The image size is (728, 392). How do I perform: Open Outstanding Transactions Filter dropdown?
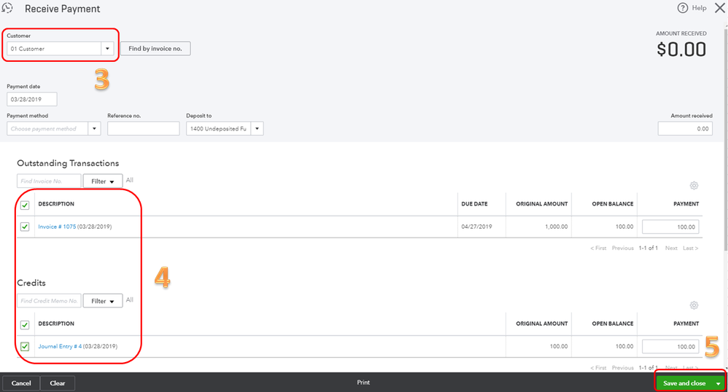pos(103,181)
